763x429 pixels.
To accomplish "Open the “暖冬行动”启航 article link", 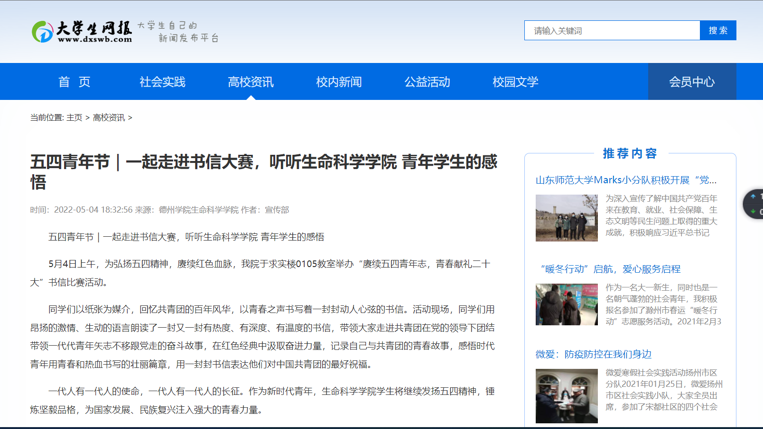I will (610, 269).
